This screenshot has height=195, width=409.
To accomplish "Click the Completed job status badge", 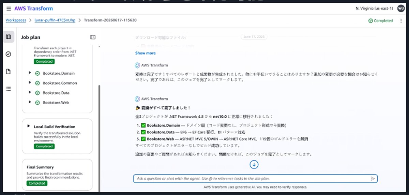I will 380,20.
